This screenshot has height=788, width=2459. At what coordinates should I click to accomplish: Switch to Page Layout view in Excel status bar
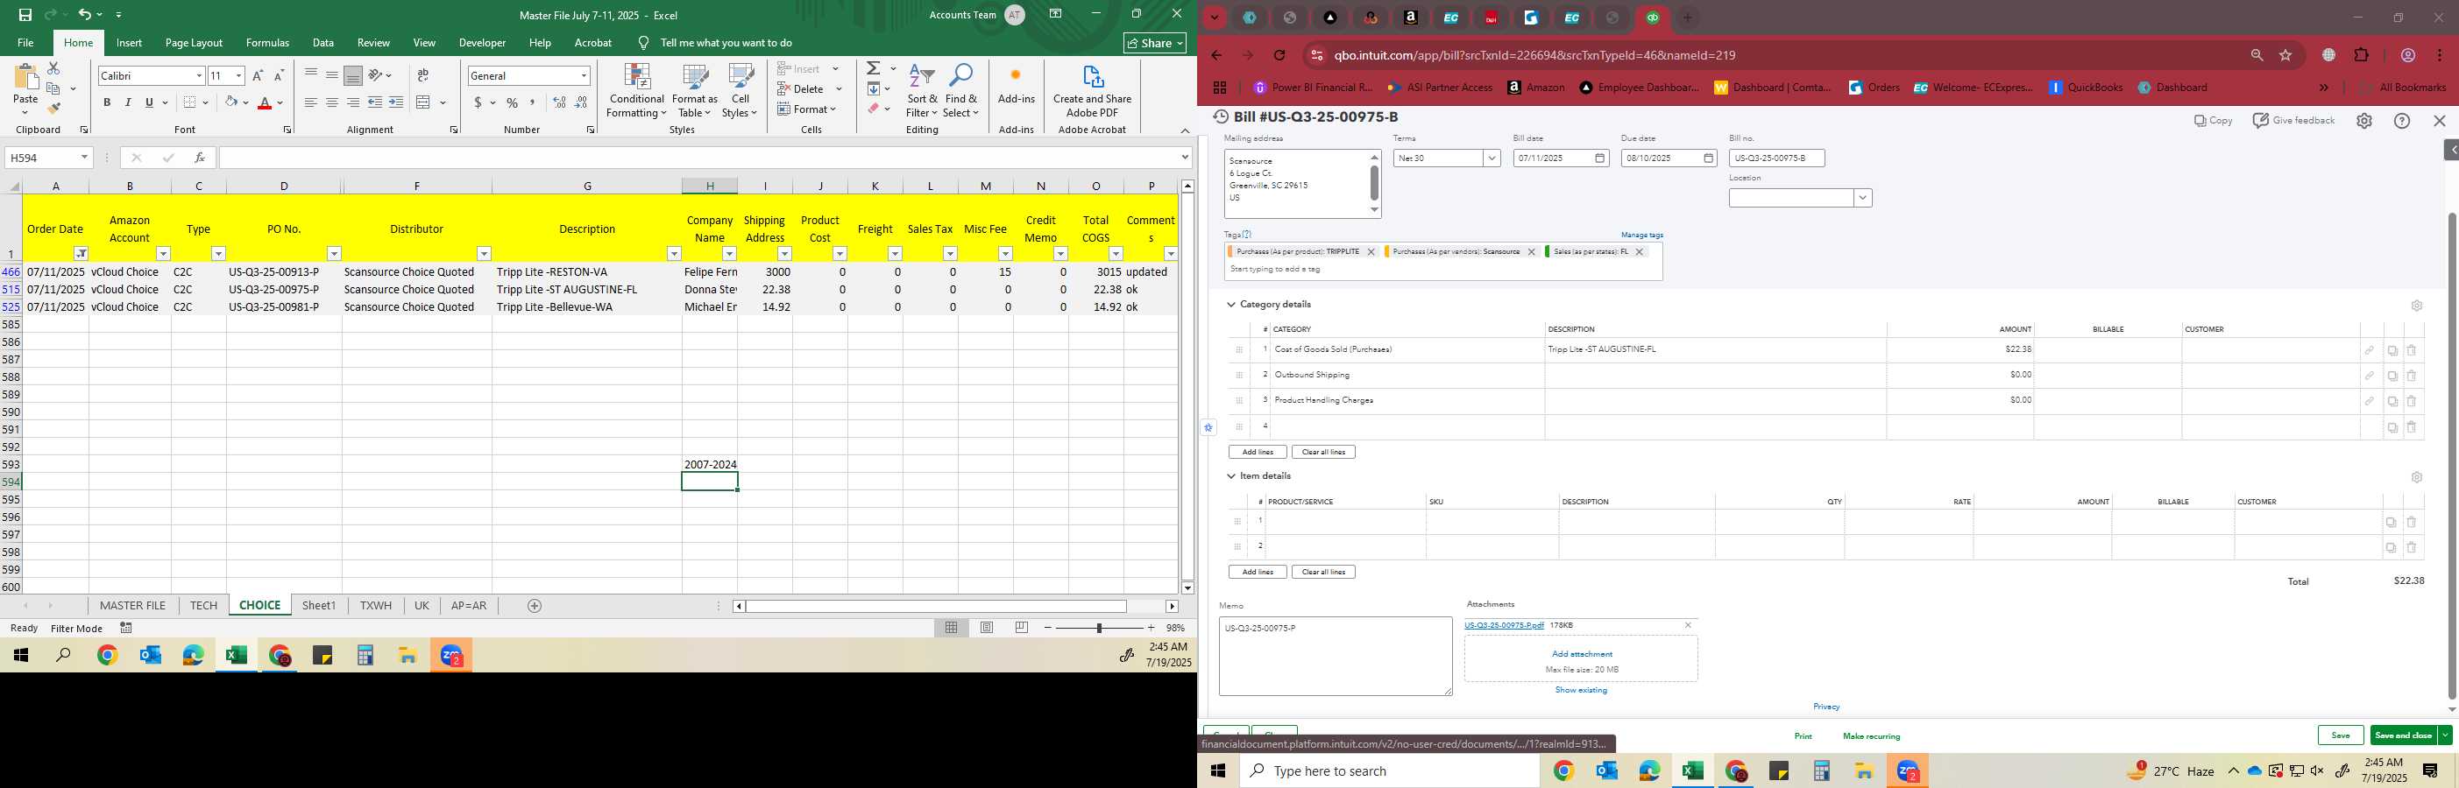pos(987,628)
